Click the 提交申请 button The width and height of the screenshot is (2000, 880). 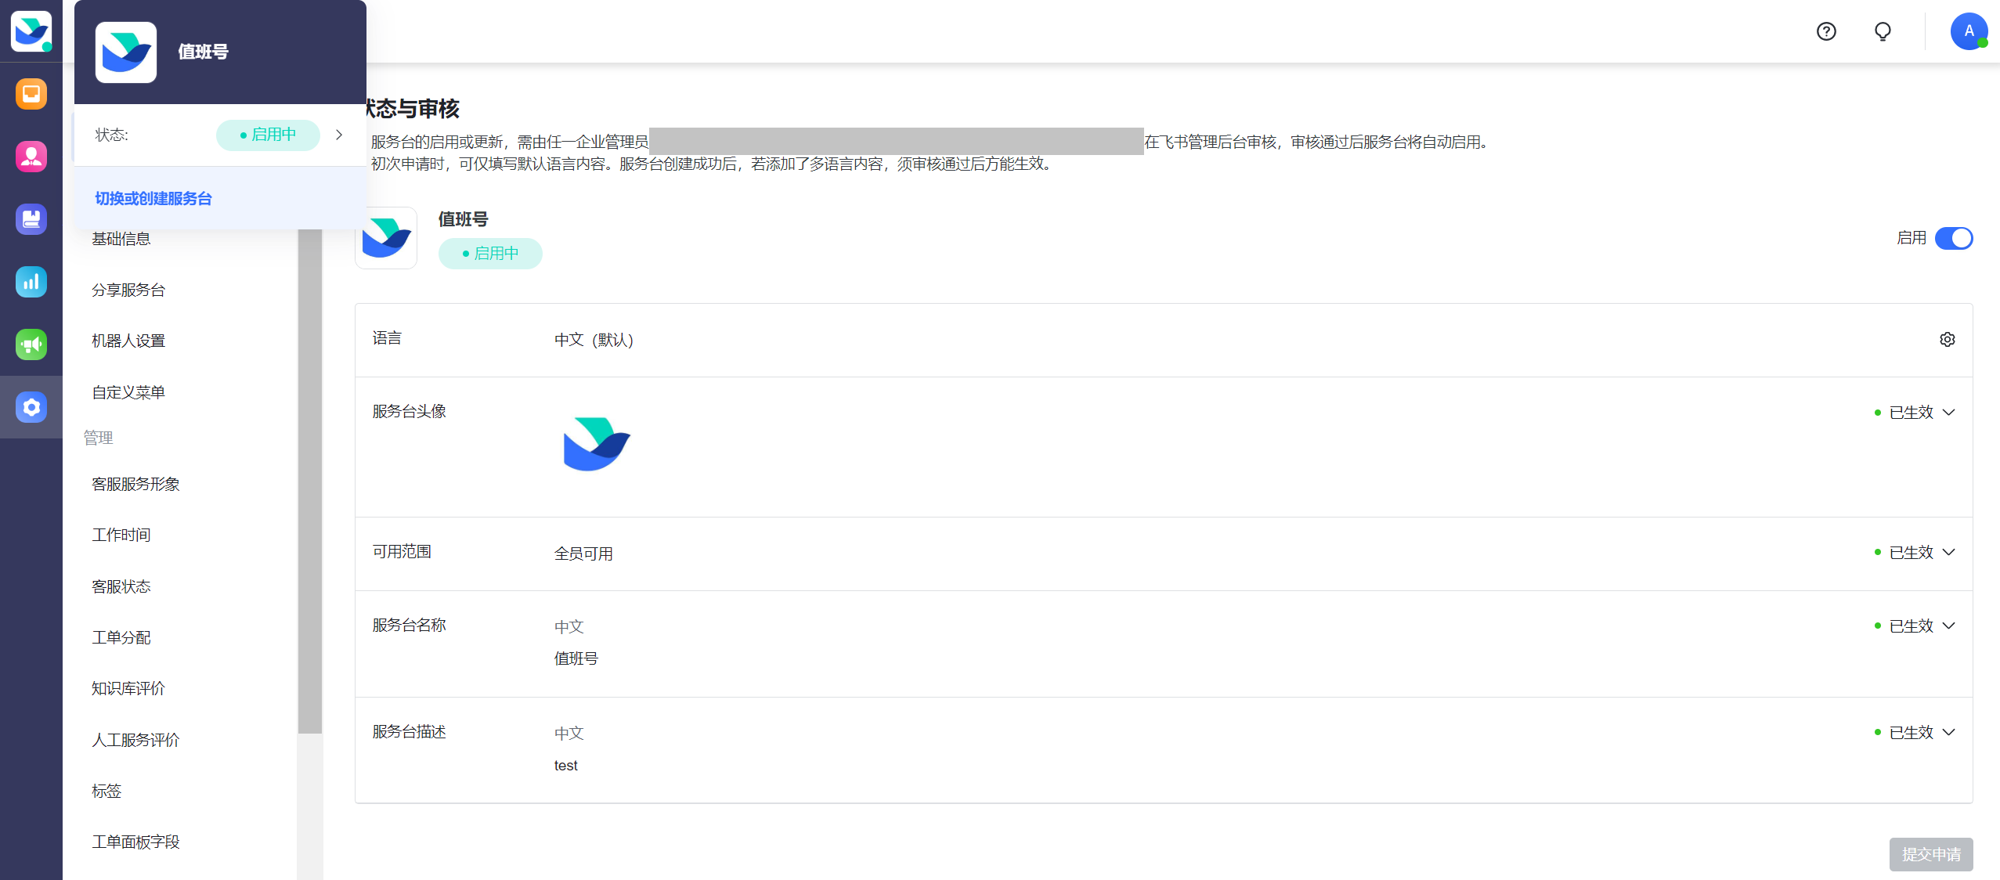tap(1931, 854)
